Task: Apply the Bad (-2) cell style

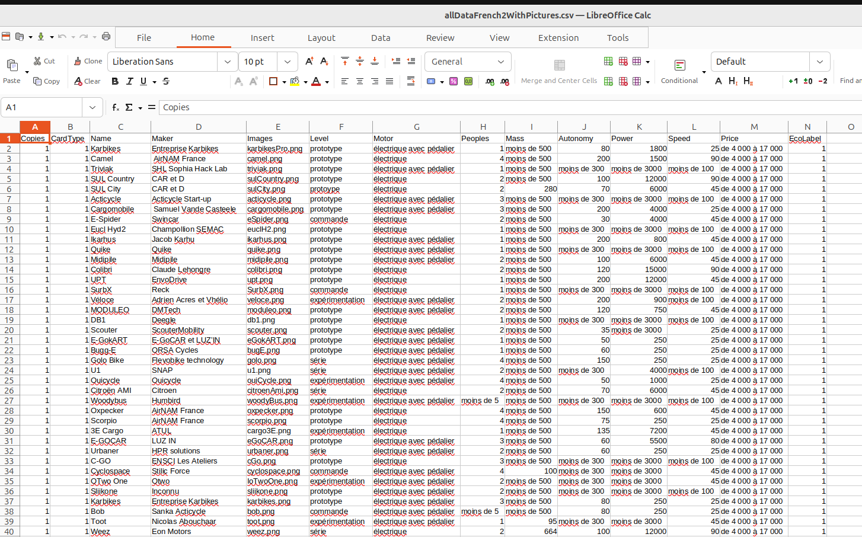Action: 823,81
